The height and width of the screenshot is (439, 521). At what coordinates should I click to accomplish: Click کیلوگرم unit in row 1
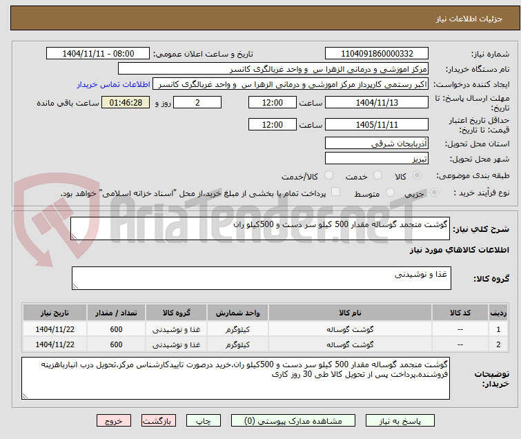pyautogui.click(x=237, y=329)
